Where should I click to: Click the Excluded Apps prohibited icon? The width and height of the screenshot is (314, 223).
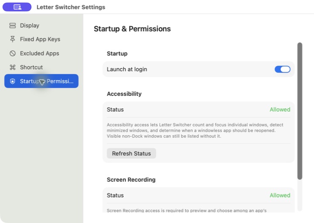12,54
